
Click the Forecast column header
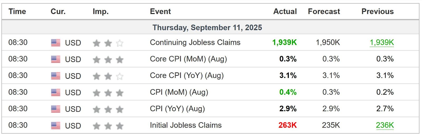pos(324,12)
